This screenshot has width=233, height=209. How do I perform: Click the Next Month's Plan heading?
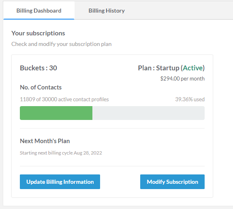45,141
